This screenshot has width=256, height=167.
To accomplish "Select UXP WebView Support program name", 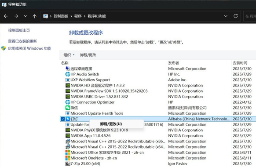I will [90, 80].
